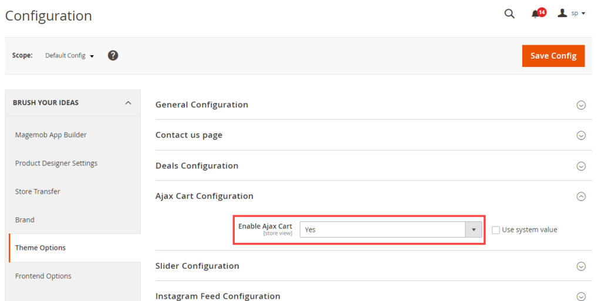Open the Enable Ajax Cart dropdown
601x301 pixels.
(391, 229)
